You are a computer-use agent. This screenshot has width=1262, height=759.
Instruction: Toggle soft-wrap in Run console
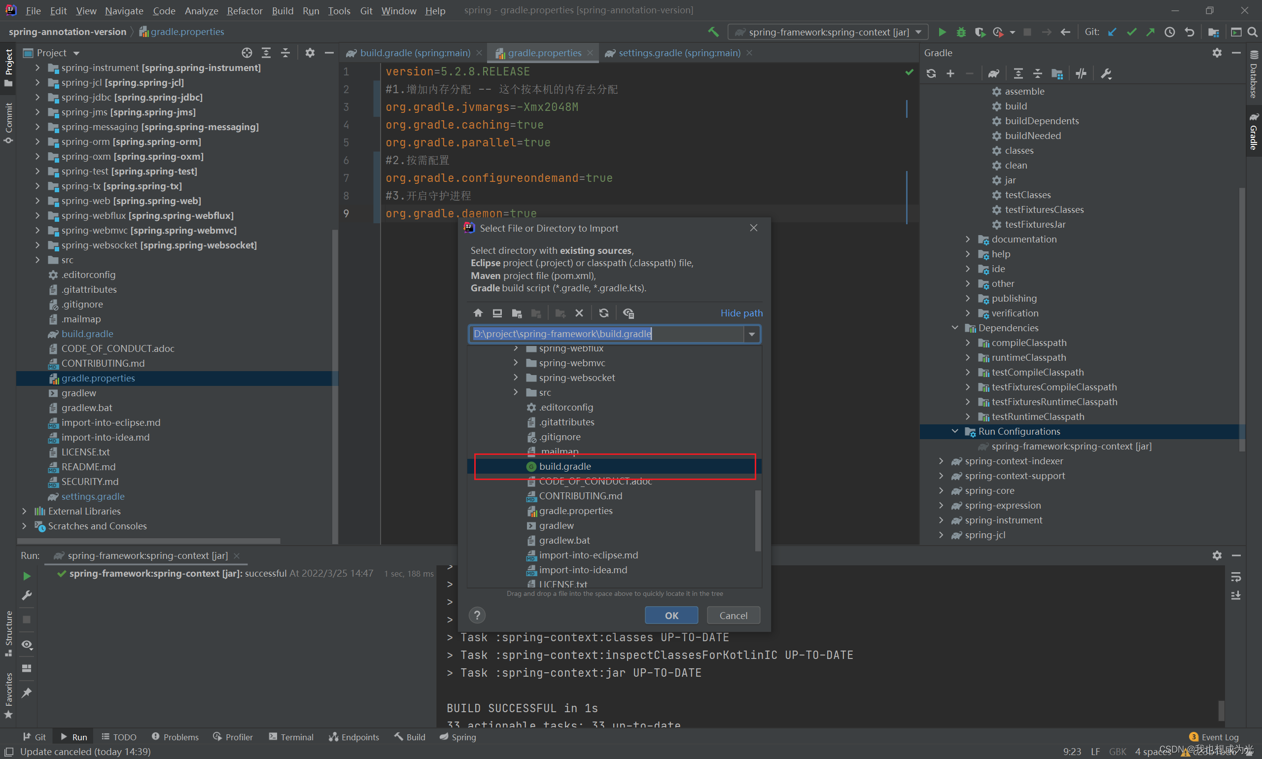(x=1235, y=578)
